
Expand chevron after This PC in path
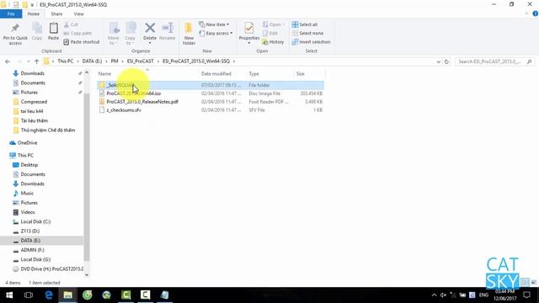[77, 61]
